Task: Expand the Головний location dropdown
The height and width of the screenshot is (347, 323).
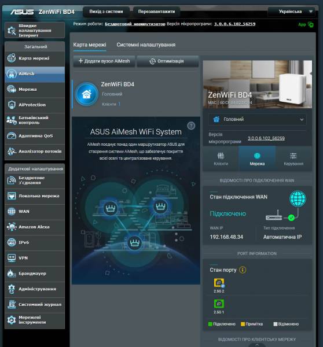Action: coord(257,119)
